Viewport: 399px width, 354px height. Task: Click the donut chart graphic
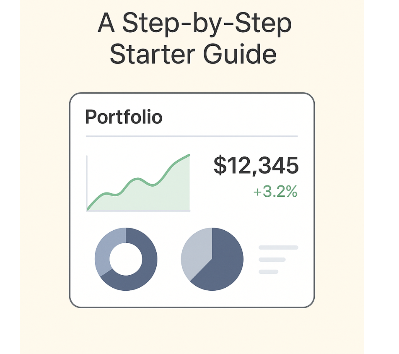point(126,259)
